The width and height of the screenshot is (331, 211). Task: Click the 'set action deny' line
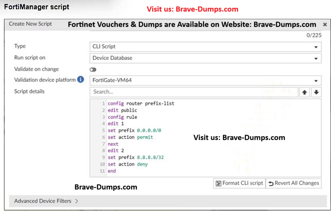[128, 164]
